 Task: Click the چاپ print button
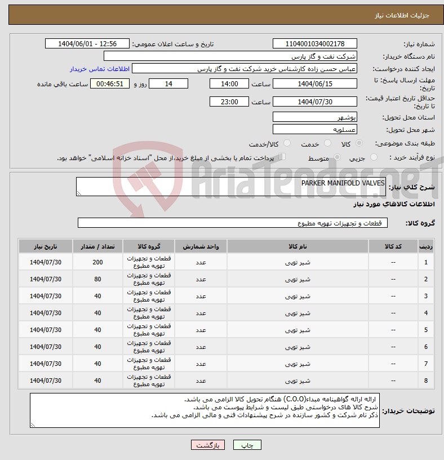pos(247,445)
